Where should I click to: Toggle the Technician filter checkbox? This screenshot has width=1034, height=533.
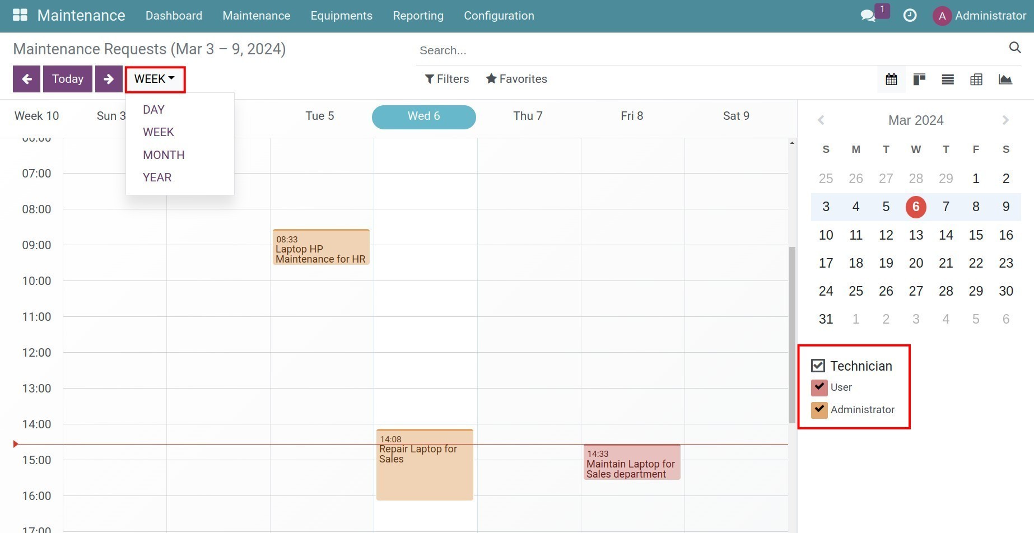coord(818,366)
